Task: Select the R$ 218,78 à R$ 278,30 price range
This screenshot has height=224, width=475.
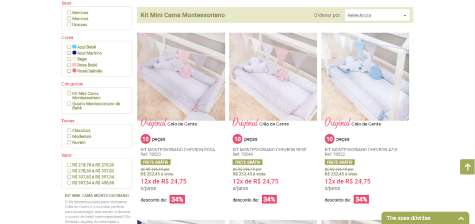Action: [69, 165]
